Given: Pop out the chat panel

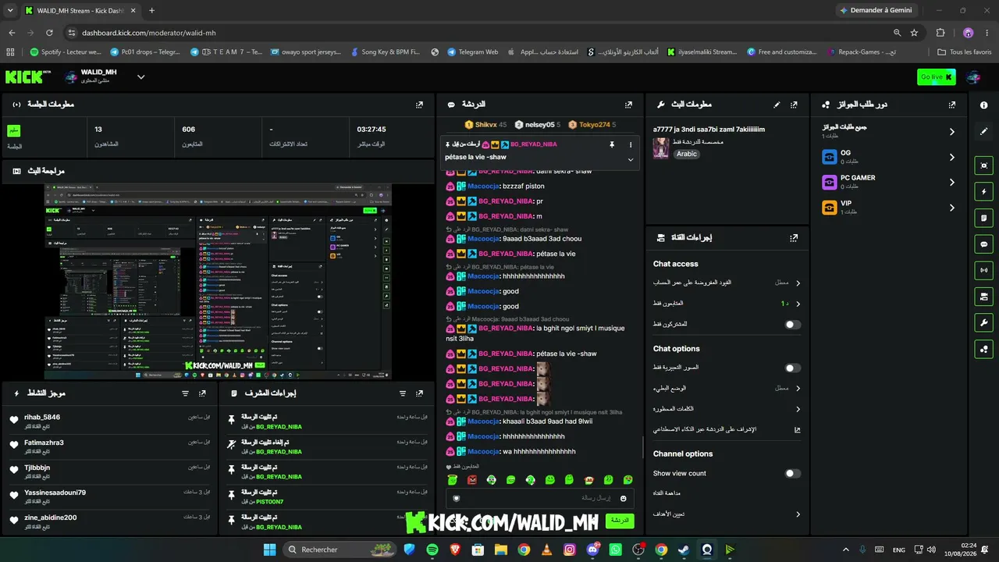Looking at the screenshot, I should [628, 105].
